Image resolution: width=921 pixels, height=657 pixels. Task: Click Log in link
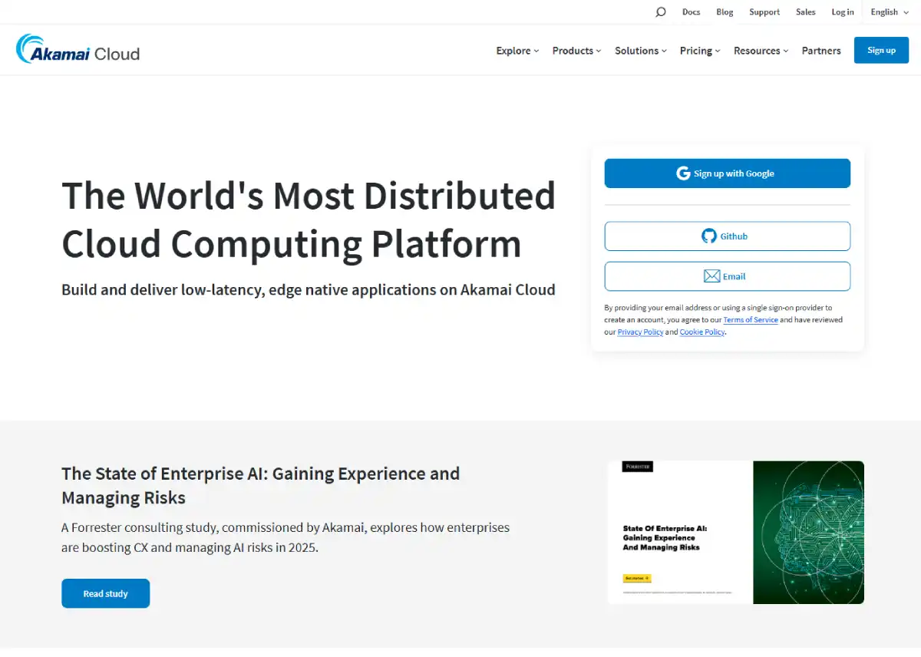point(843,12)
